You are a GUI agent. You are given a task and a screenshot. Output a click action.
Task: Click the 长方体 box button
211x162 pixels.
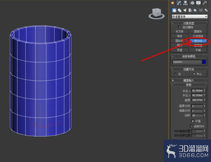(x=180, y=32)
